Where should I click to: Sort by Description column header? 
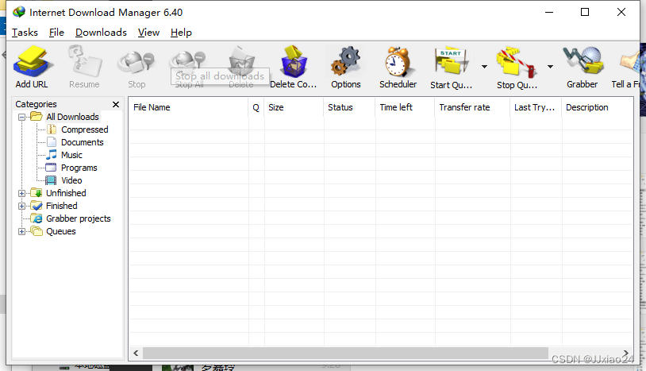598,107
